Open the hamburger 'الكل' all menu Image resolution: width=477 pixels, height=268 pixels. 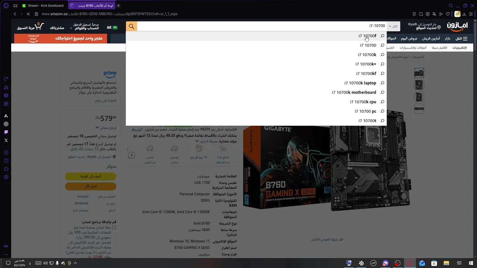[461, 39]
